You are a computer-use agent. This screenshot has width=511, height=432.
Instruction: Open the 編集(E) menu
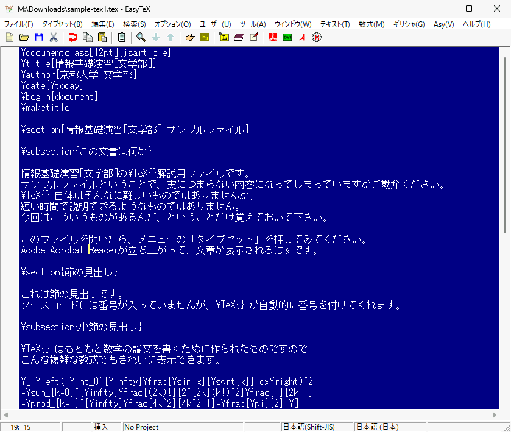pos(103,24)
